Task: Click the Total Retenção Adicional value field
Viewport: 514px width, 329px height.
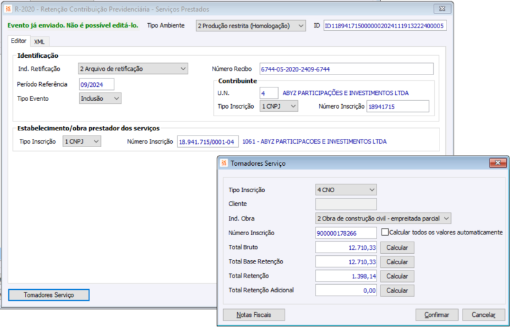Action: [x=346, y=290]
